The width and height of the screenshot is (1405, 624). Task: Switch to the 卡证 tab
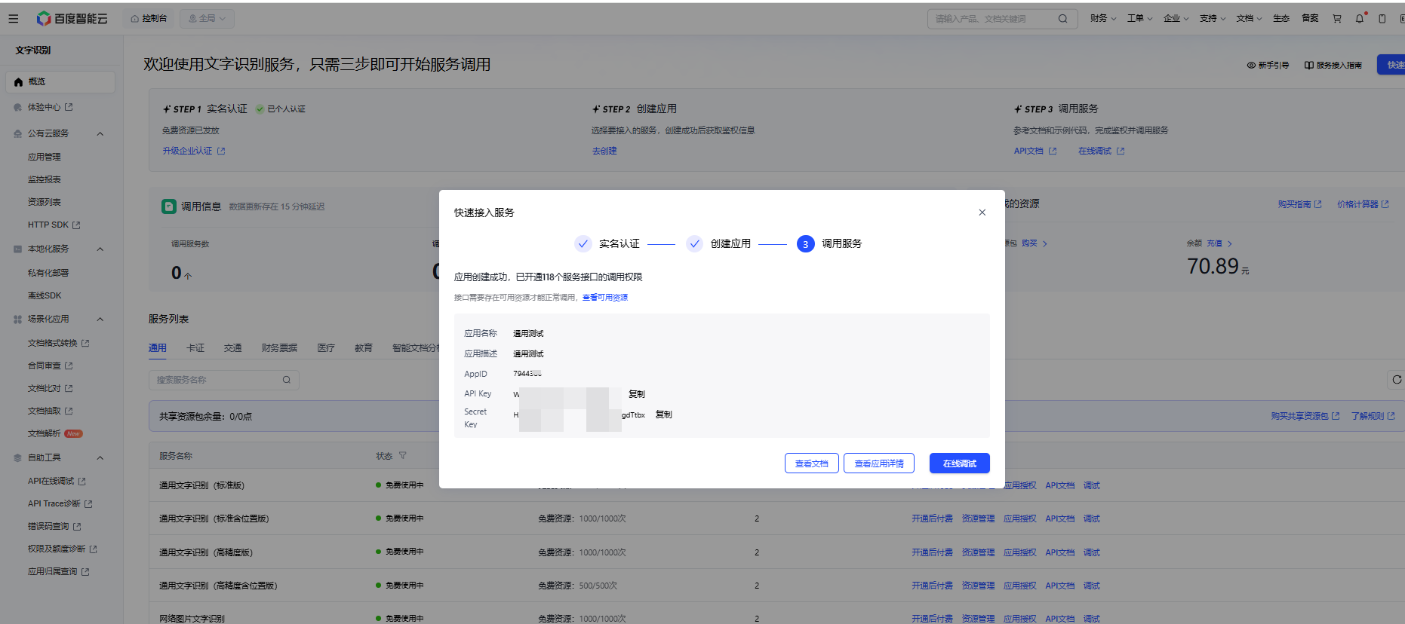(195, 348)
